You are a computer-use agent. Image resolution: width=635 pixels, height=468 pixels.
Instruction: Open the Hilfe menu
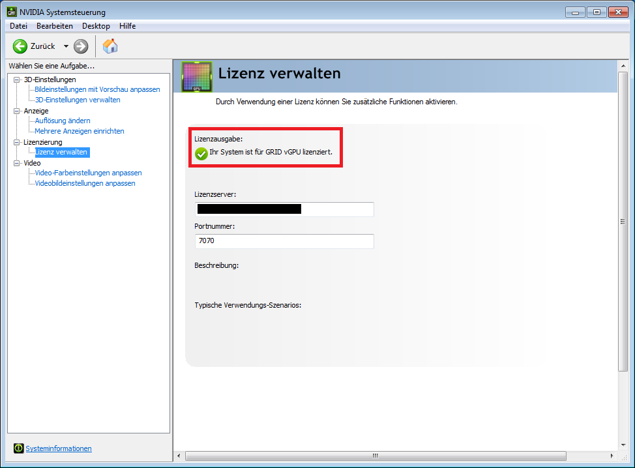tap(127, 26)
